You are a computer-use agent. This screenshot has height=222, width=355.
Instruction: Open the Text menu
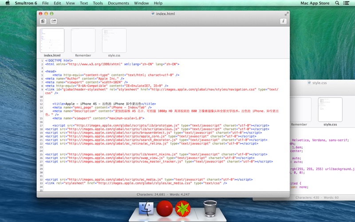pos(84,3)
